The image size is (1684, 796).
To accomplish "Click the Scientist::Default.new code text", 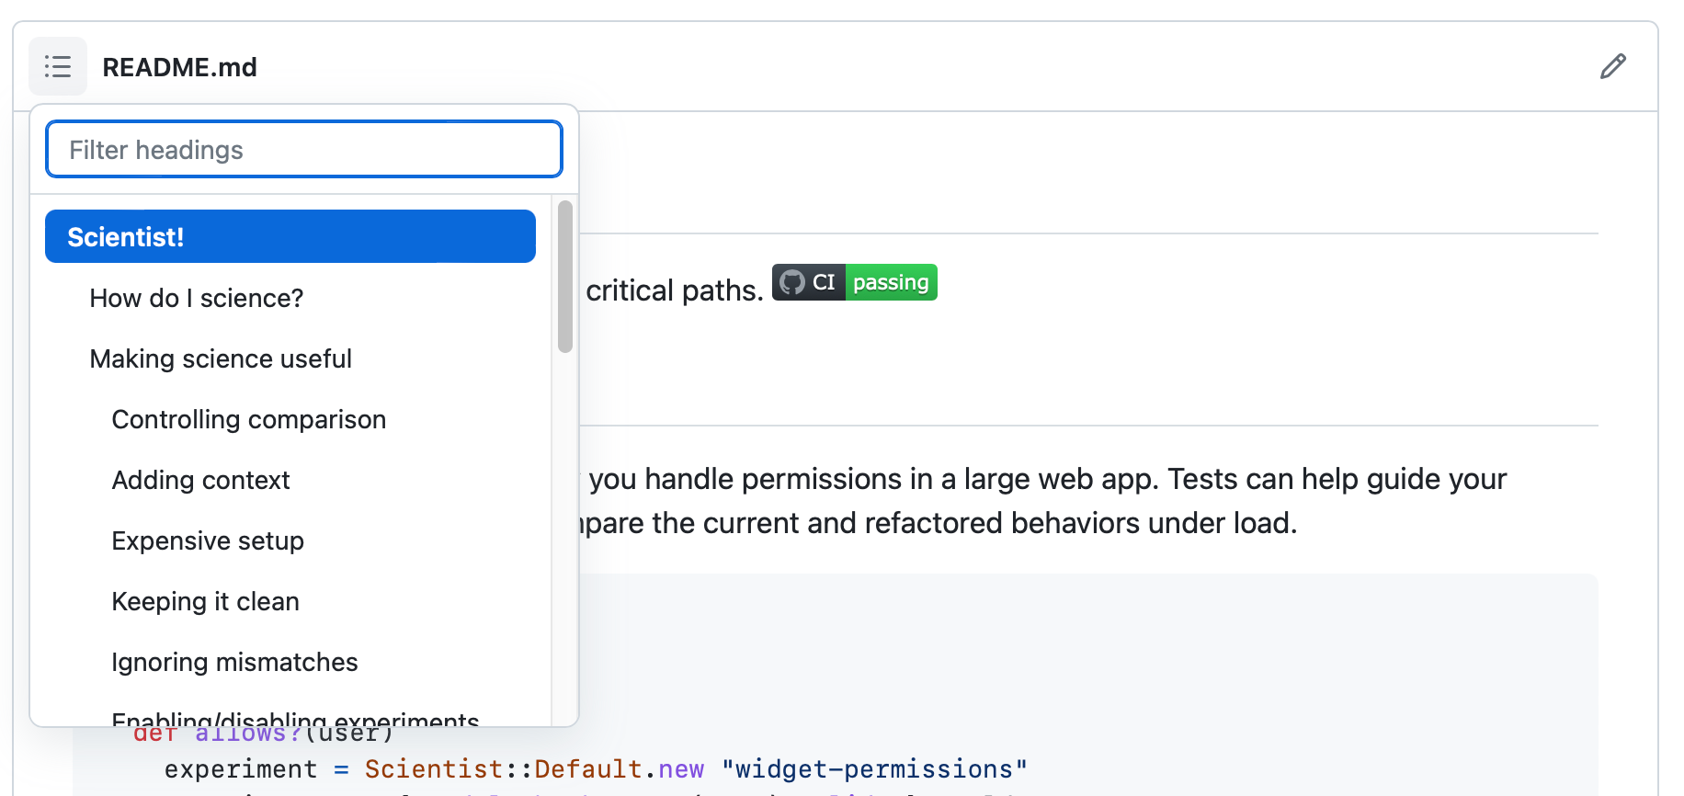I will [534, 768].
